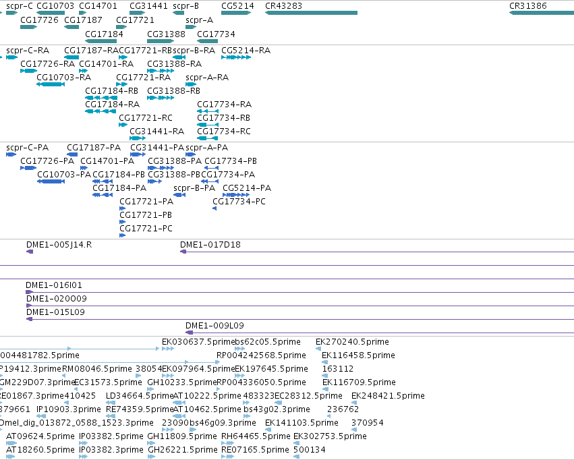Click the CG10703-RA transcript glyph
Viewport: 574px width, 460px height.
tap(51, 84)
